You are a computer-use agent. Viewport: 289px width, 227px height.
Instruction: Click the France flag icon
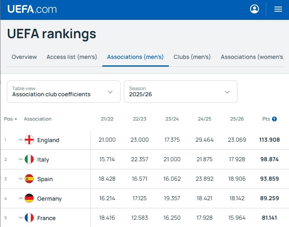pos(29,218)
